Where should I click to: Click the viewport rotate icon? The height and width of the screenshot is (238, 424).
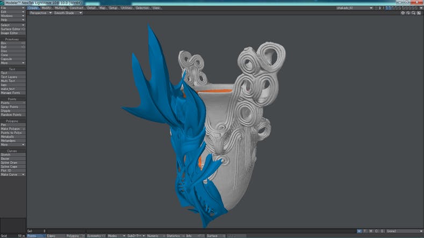(408, 13)
